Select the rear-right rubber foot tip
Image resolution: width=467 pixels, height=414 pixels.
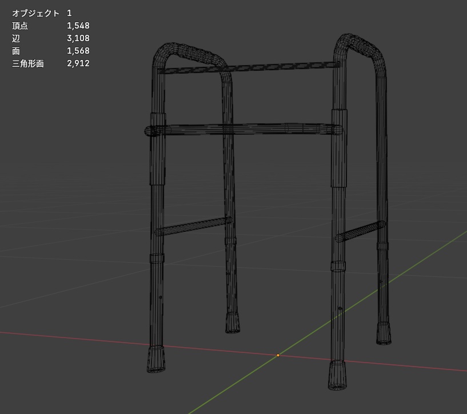[x=384, y=333]
